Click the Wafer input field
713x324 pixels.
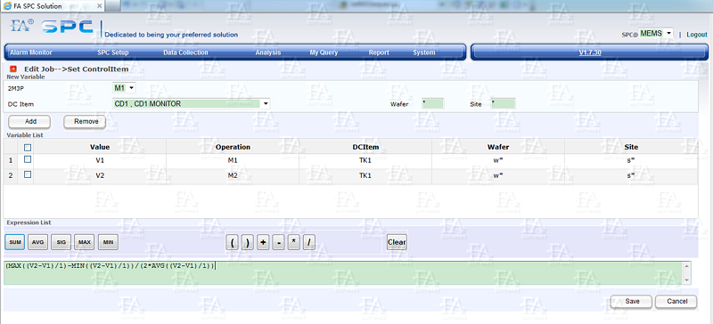point(432,103)
